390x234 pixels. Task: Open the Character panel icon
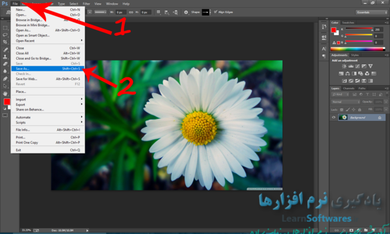(324, 49)
